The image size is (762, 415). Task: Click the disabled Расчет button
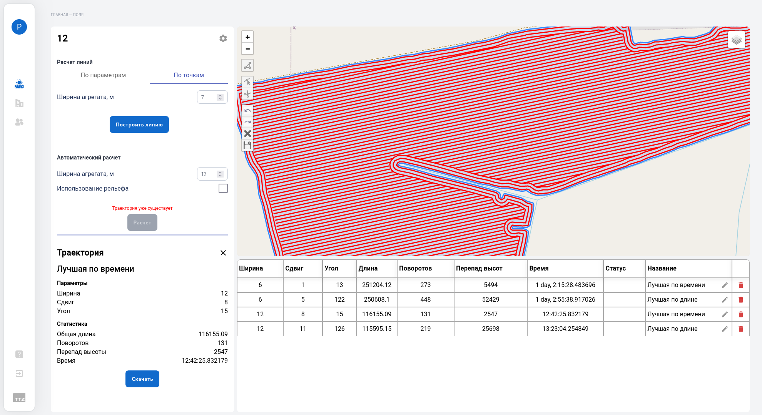tap(142, 222)
